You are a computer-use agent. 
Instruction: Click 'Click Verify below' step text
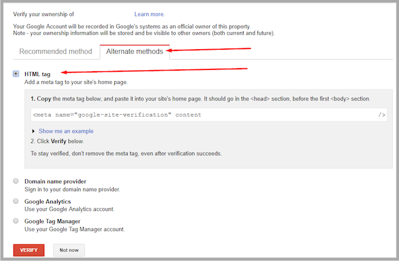click(x=57, y=141)
